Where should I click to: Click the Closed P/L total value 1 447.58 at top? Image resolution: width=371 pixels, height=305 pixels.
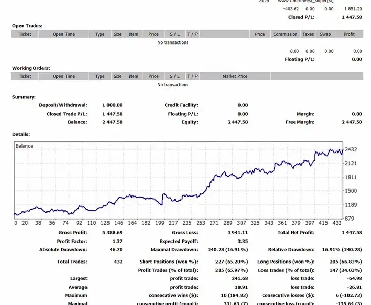352,17
